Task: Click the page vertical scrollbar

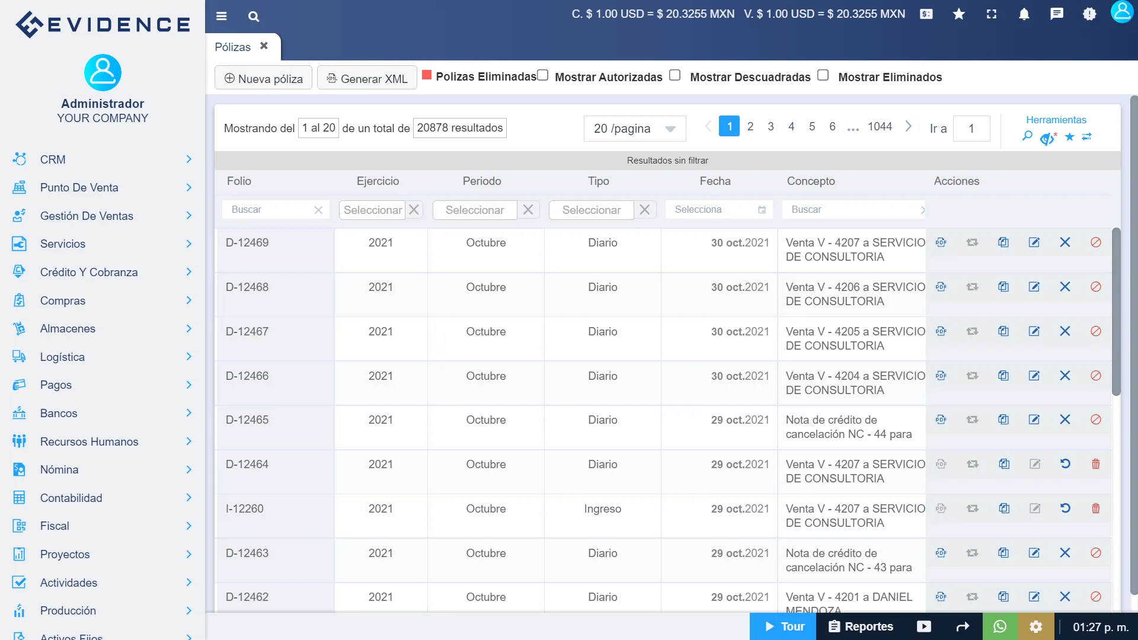Action: (1133, 345)
